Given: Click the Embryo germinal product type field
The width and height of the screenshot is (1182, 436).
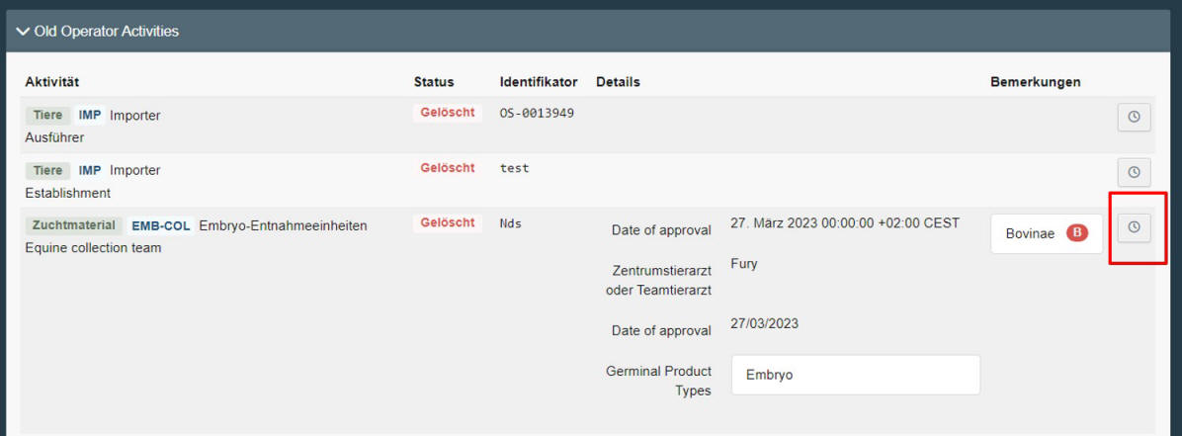Looking at the screenshot, I should click(856, 375).
